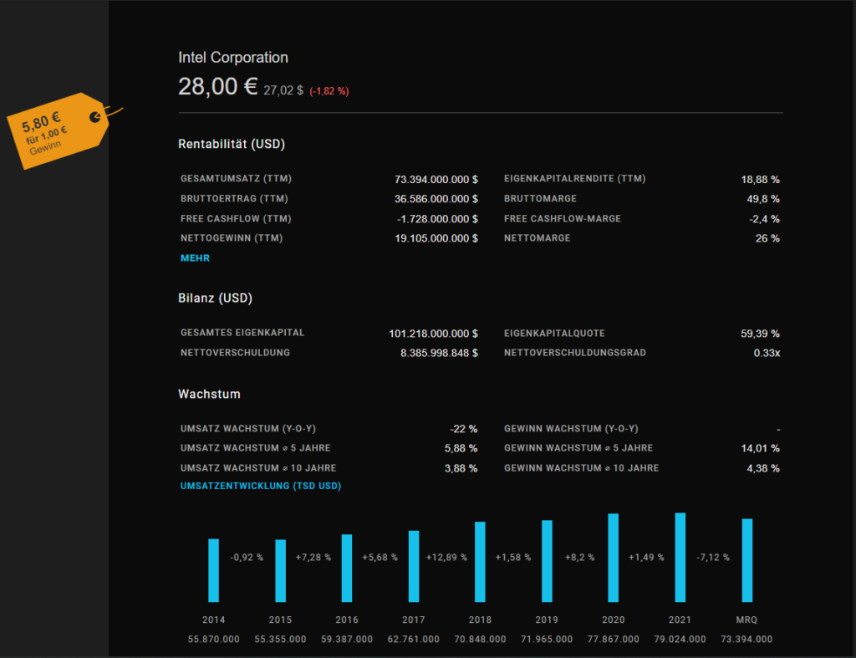Select the Intel Corporation title
This screenshot has width=856, height=658.
(x=233, y=58)
